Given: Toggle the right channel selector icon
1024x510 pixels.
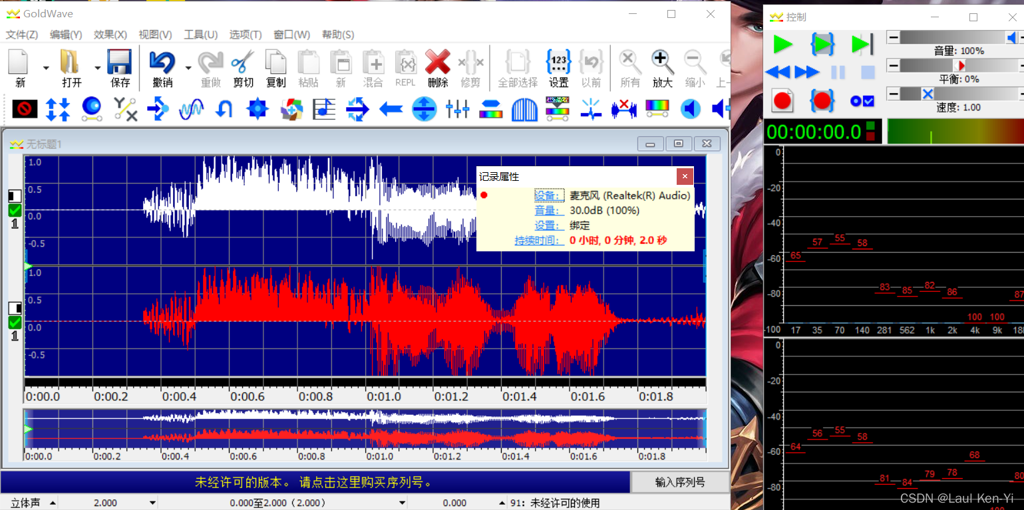Looking at the screenshot, I should [x=15, y=309].
